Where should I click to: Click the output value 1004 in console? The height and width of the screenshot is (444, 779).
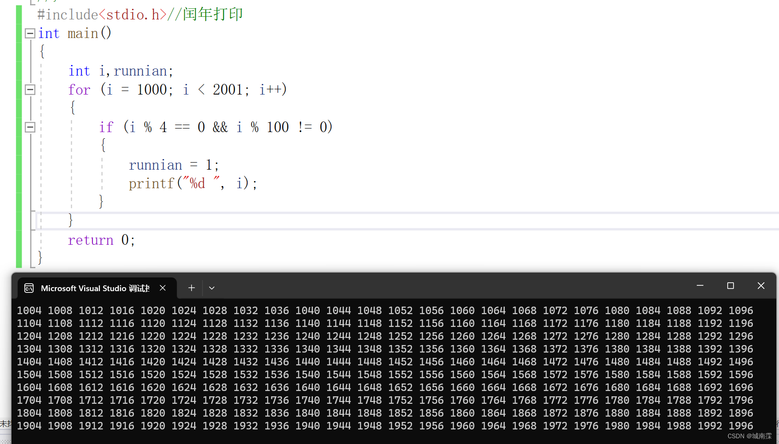pos(29,311)
